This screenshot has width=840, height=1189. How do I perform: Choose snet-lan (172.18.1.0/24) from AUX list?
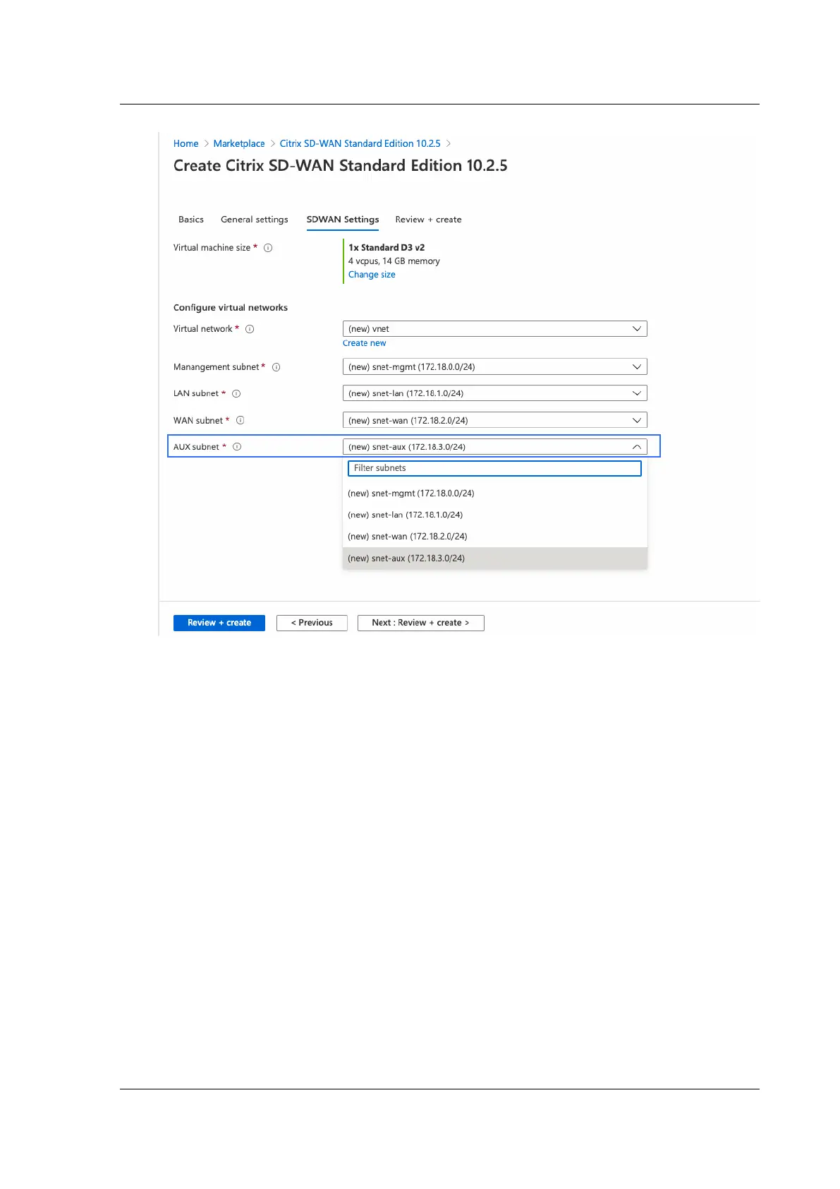click(494, 515)
